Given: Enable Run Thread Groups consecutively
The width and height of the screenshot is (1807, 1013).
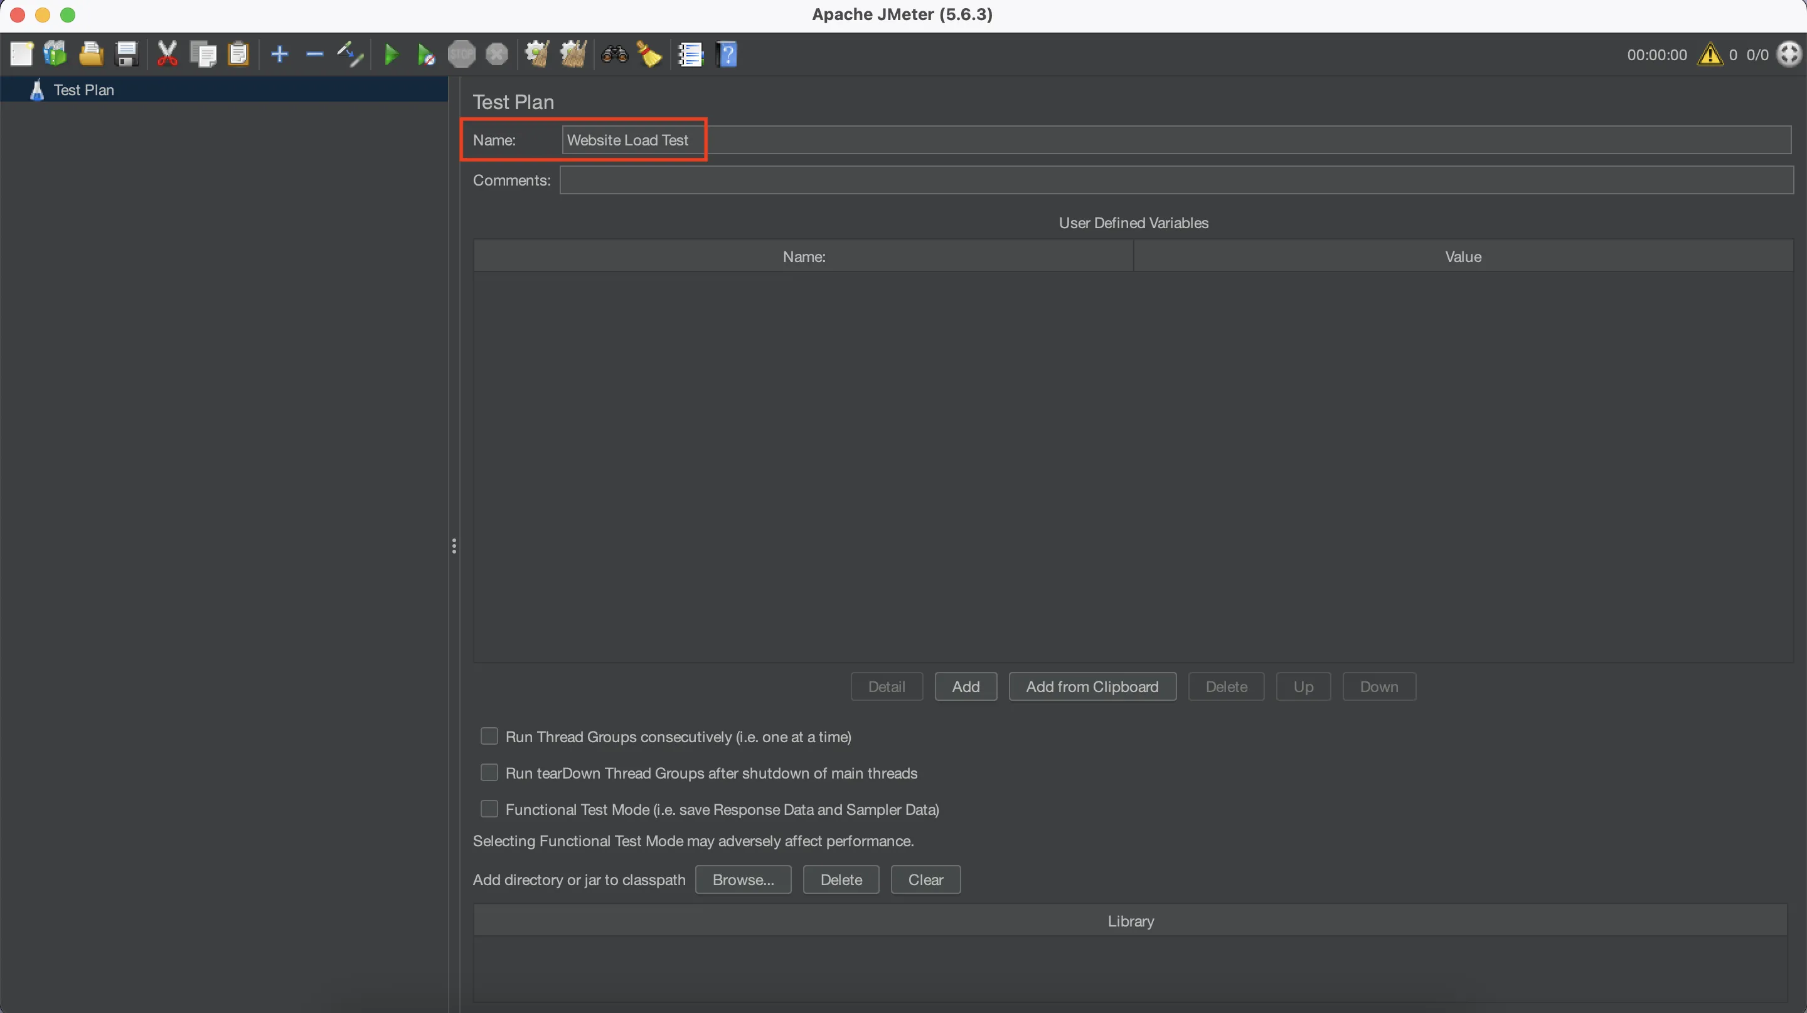Looking at the screenshot, I should pyautogui.click(x=489, y=736).
